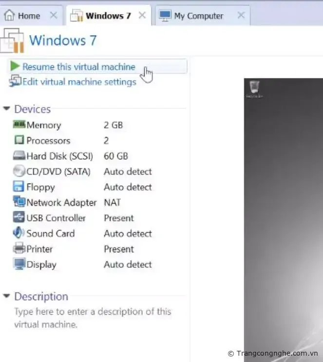This screenshot has height=362, width=323.
Task: Open the CD/DVD (SATA) disc icon
Action: click(x=19, y=171)
